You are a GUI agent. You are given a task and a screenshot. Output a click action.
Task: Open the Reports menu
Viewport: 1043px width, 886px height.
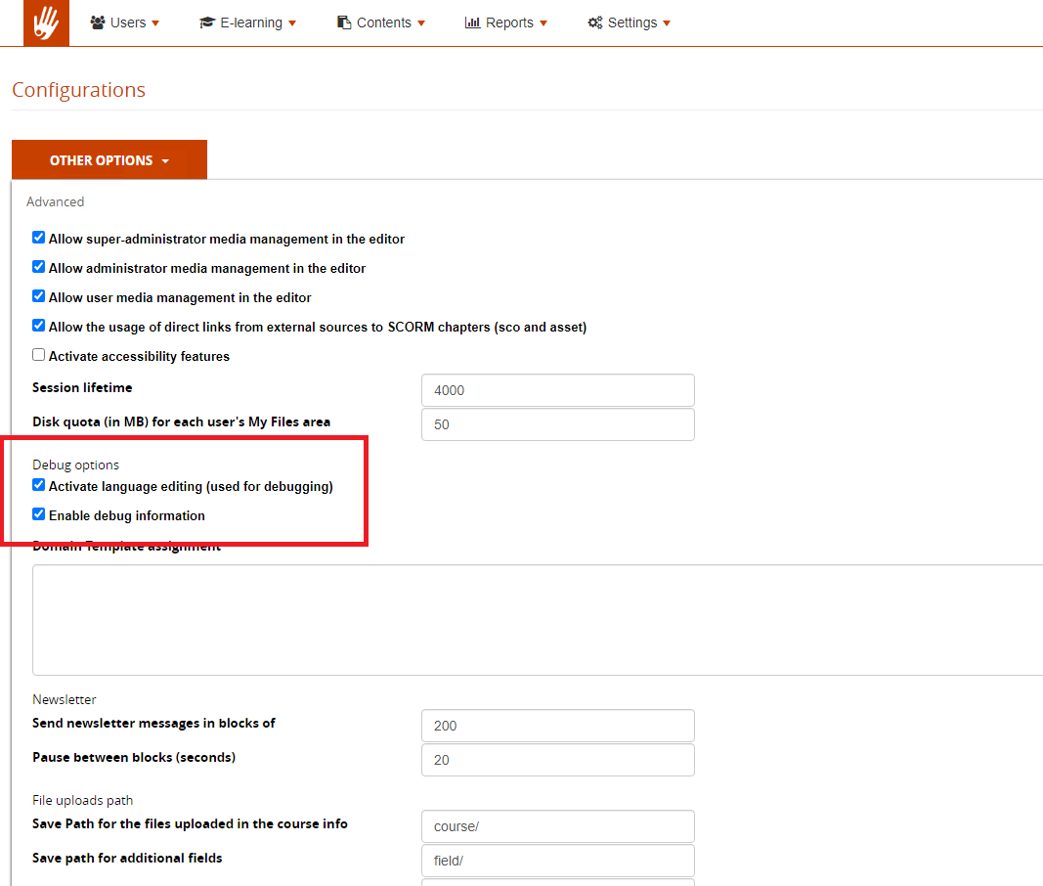(x=505, y=22)
